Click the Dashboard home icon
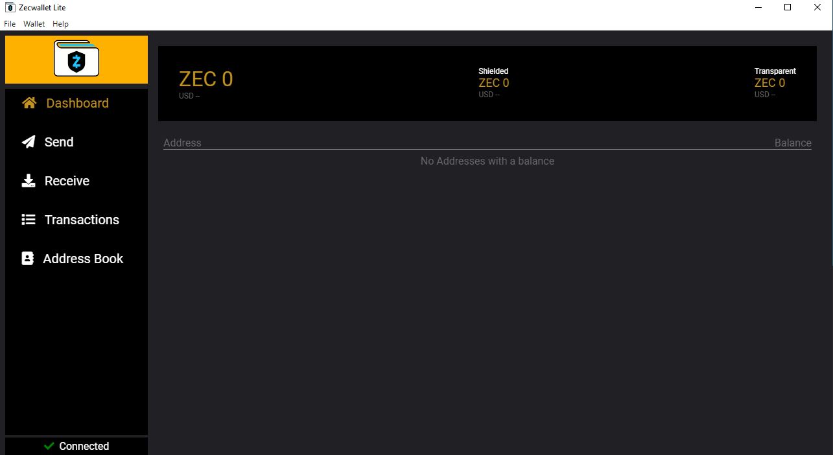The height and width of the screenshot is (455, 833). click(29, 103)
